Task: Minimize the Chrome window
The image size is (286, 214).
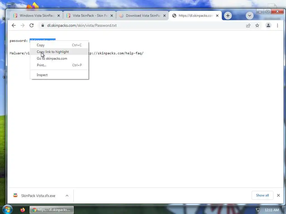Action: (260, 12)
